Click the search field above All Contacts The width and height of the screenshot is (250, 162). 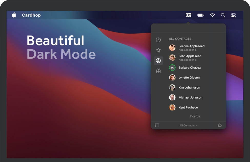click(x=188, y=28)
